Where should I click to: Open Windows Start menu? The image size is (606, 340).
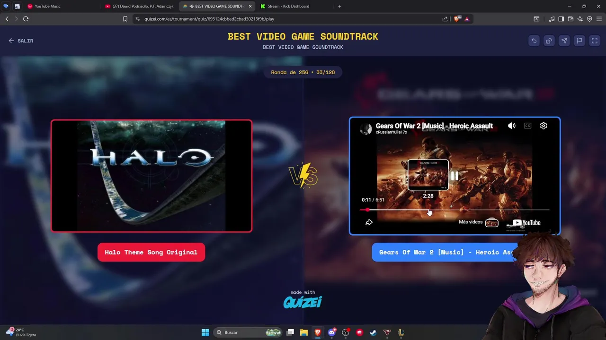pos(205,332)
